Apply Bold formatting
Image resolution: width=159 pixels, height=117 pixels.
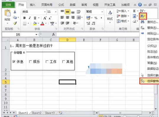point(24,18)
